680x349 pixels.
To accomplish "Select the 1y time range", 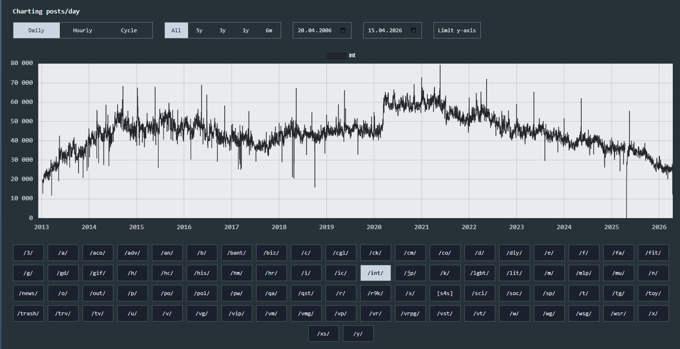I will (246, 30).
